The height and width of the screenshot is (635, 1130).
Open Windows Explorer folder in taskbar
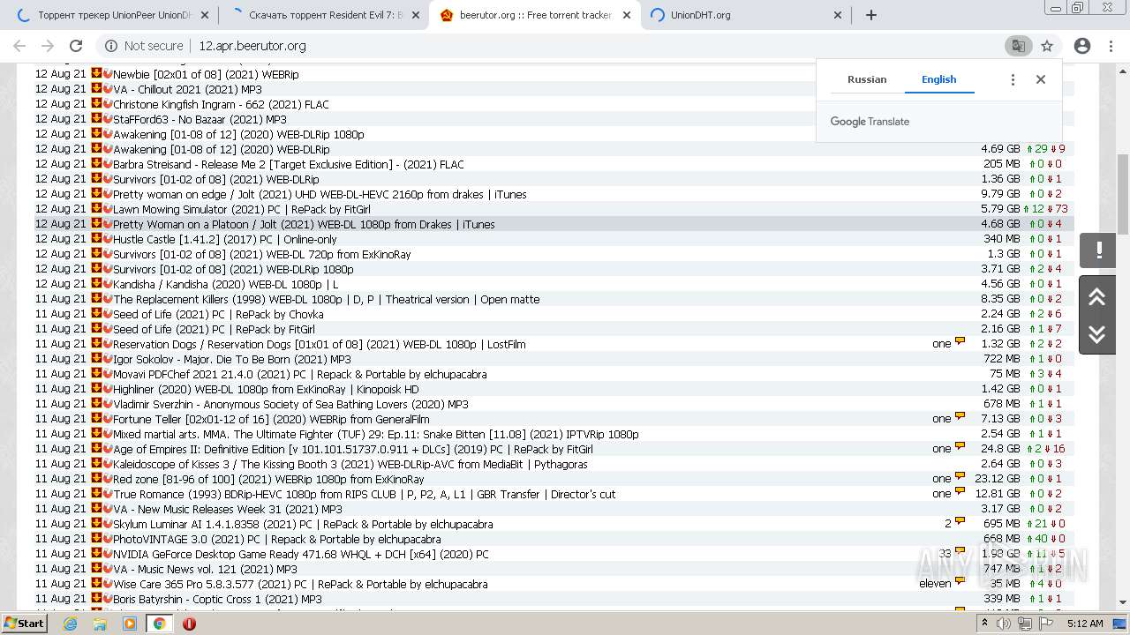click(x=100, y=624)
